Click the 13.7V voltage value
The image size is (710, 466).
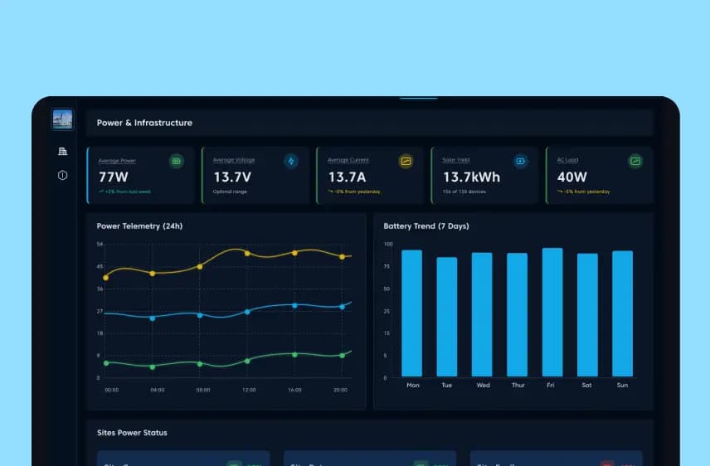tap(232, 177)
